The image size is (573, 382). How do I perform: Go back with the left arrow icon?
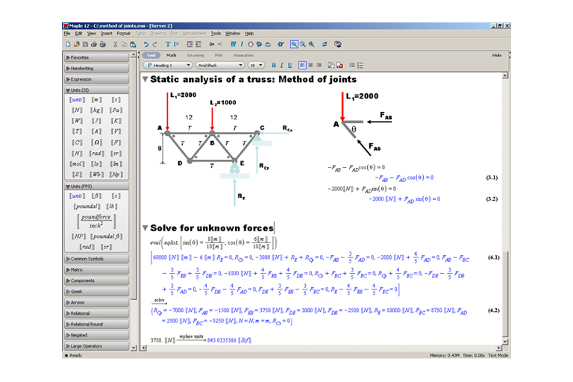click(x=211, y=44)
